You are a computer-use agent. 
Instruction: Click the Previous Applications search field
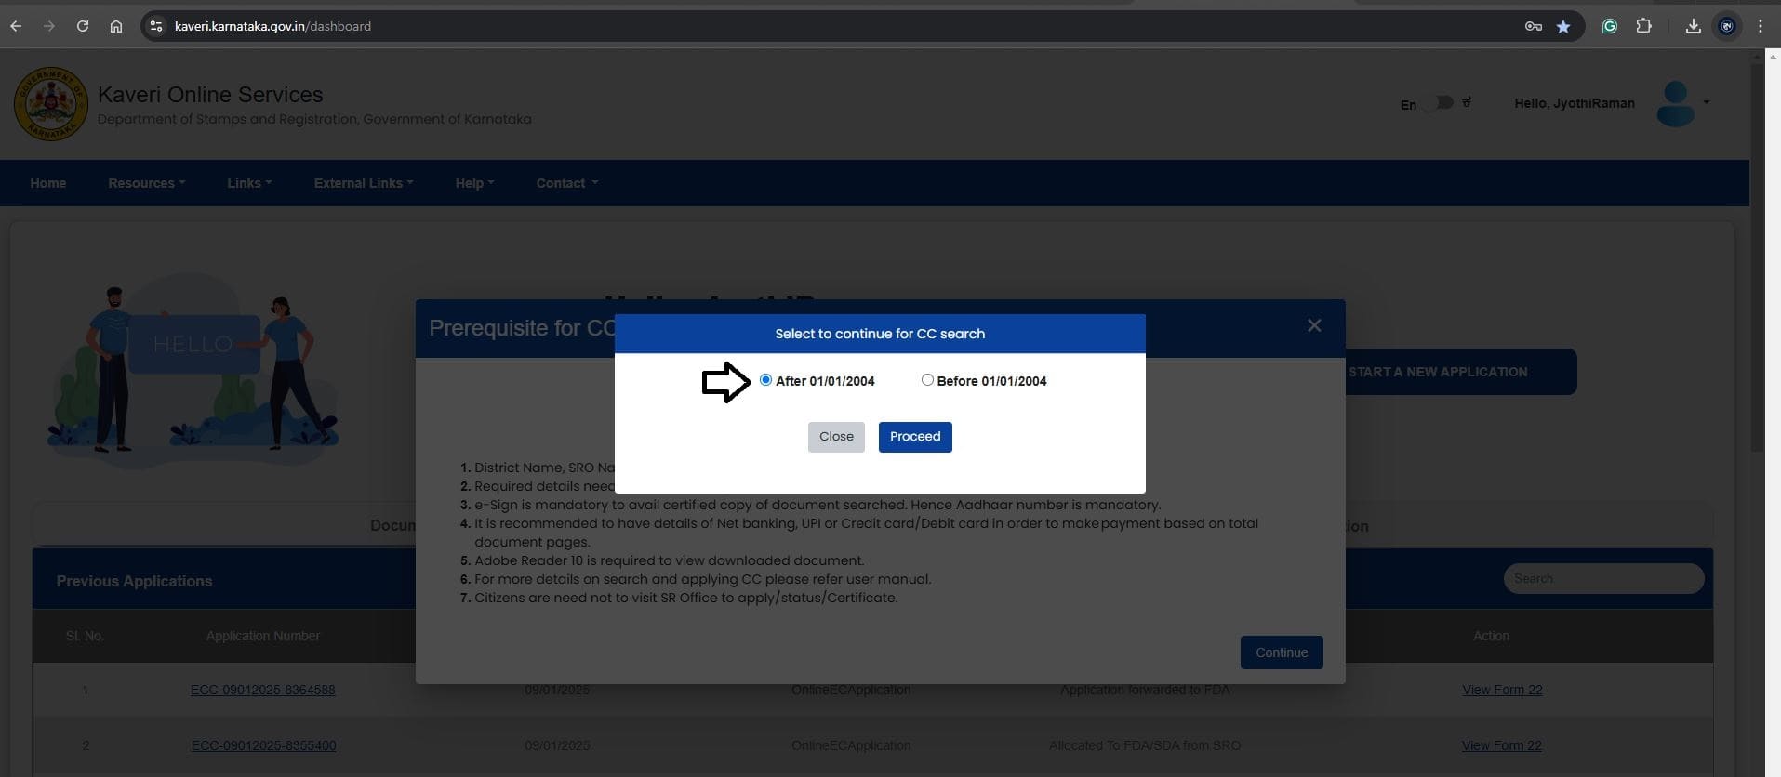coord(1602,578)
